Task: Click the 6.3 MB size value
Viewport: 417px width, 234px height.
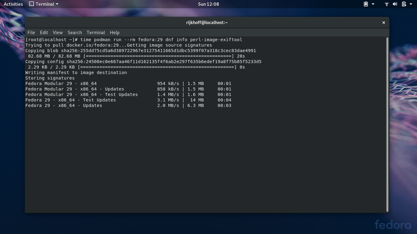Action: [196, 105]
